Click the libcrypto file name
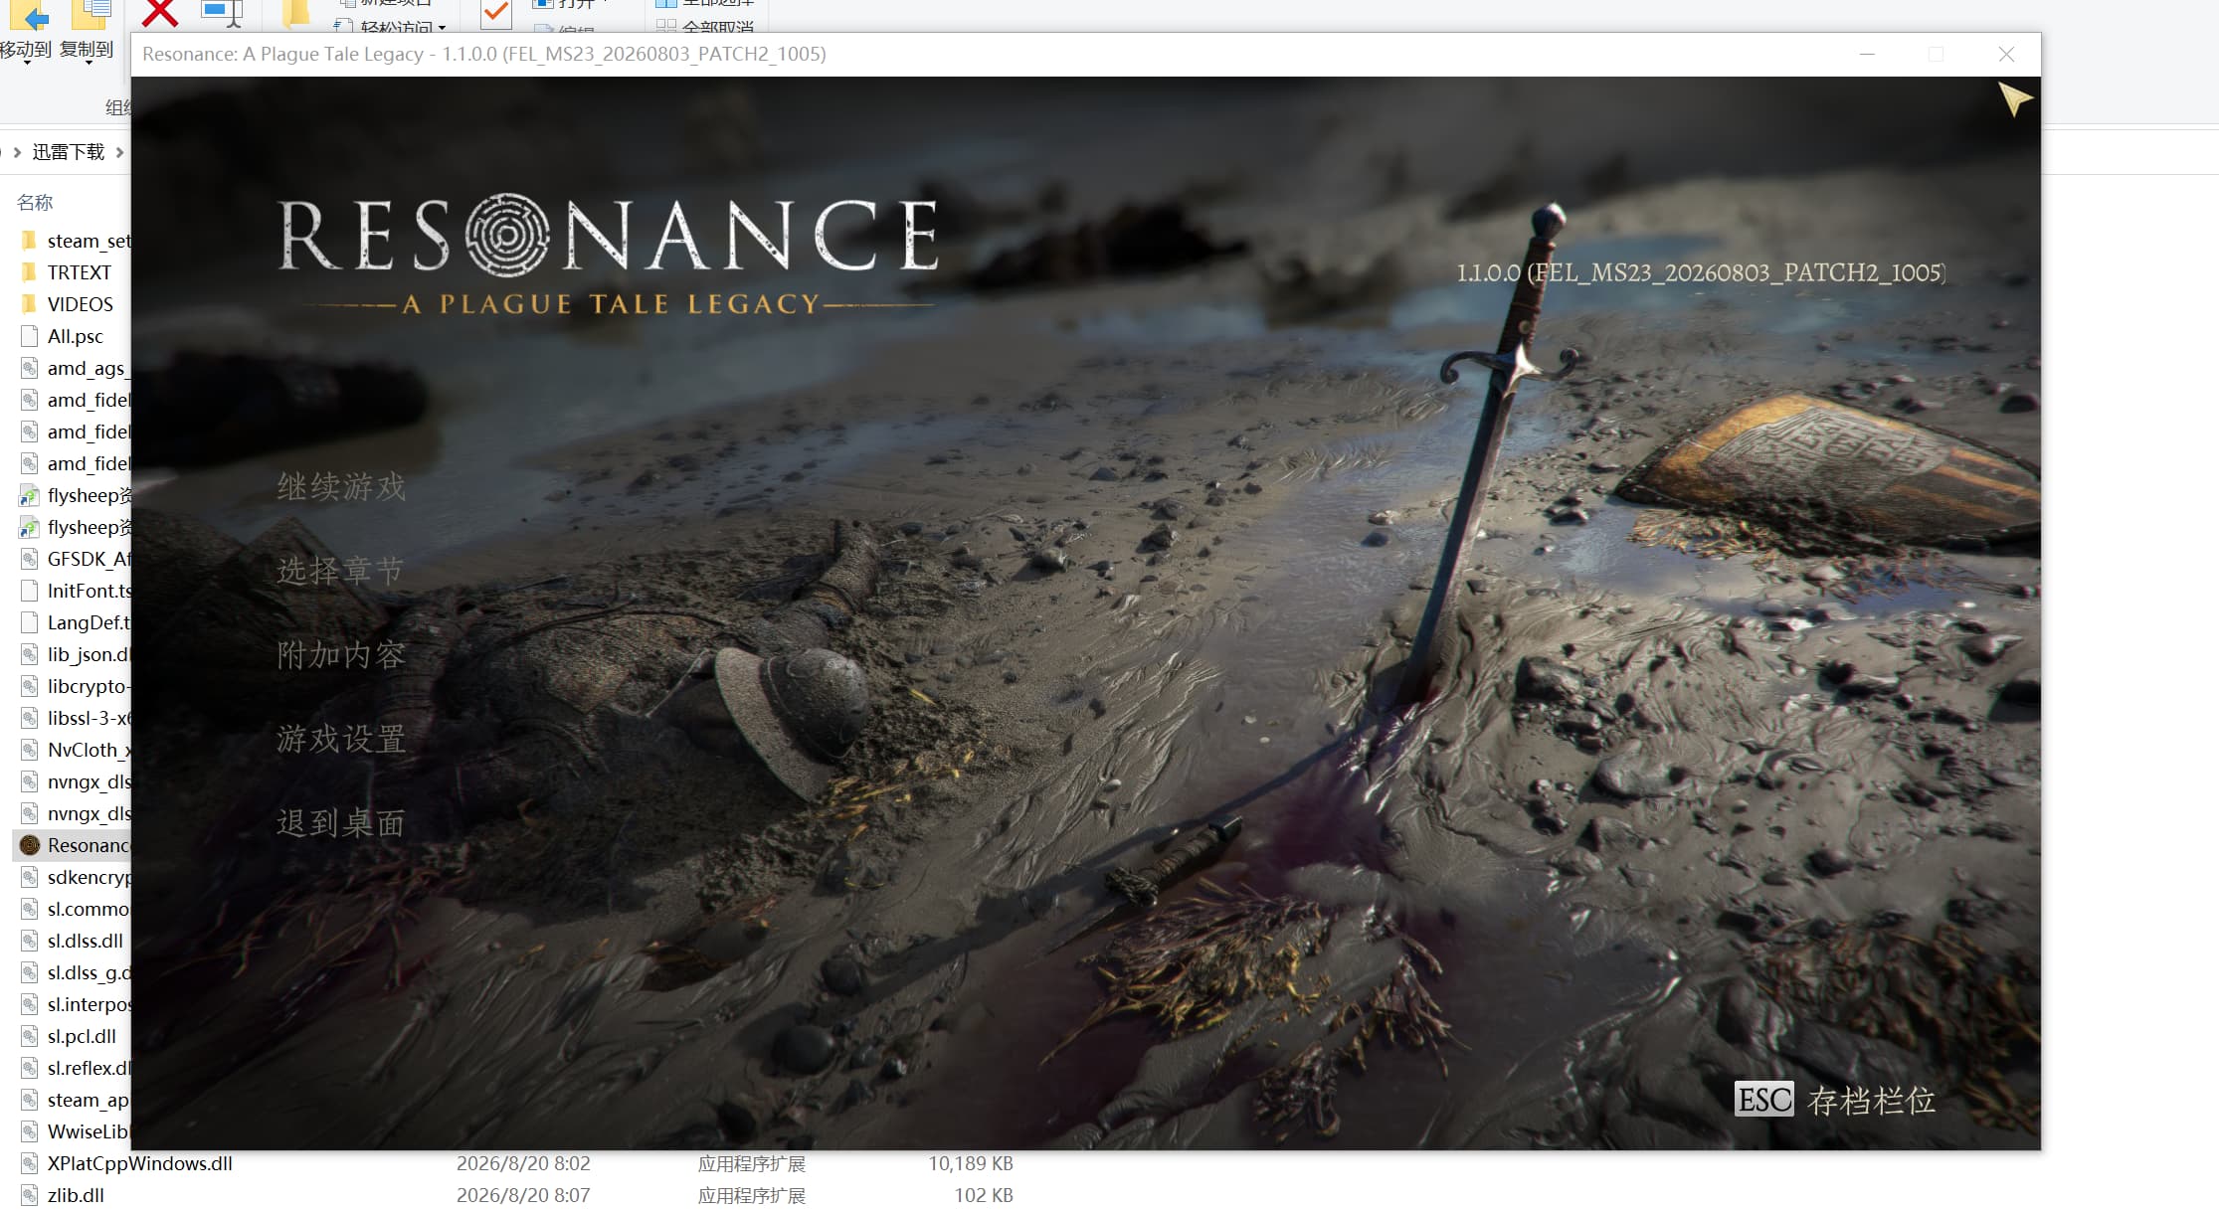The width and height of the screenshot is (2219, 1211). click(x=89, y=686)
